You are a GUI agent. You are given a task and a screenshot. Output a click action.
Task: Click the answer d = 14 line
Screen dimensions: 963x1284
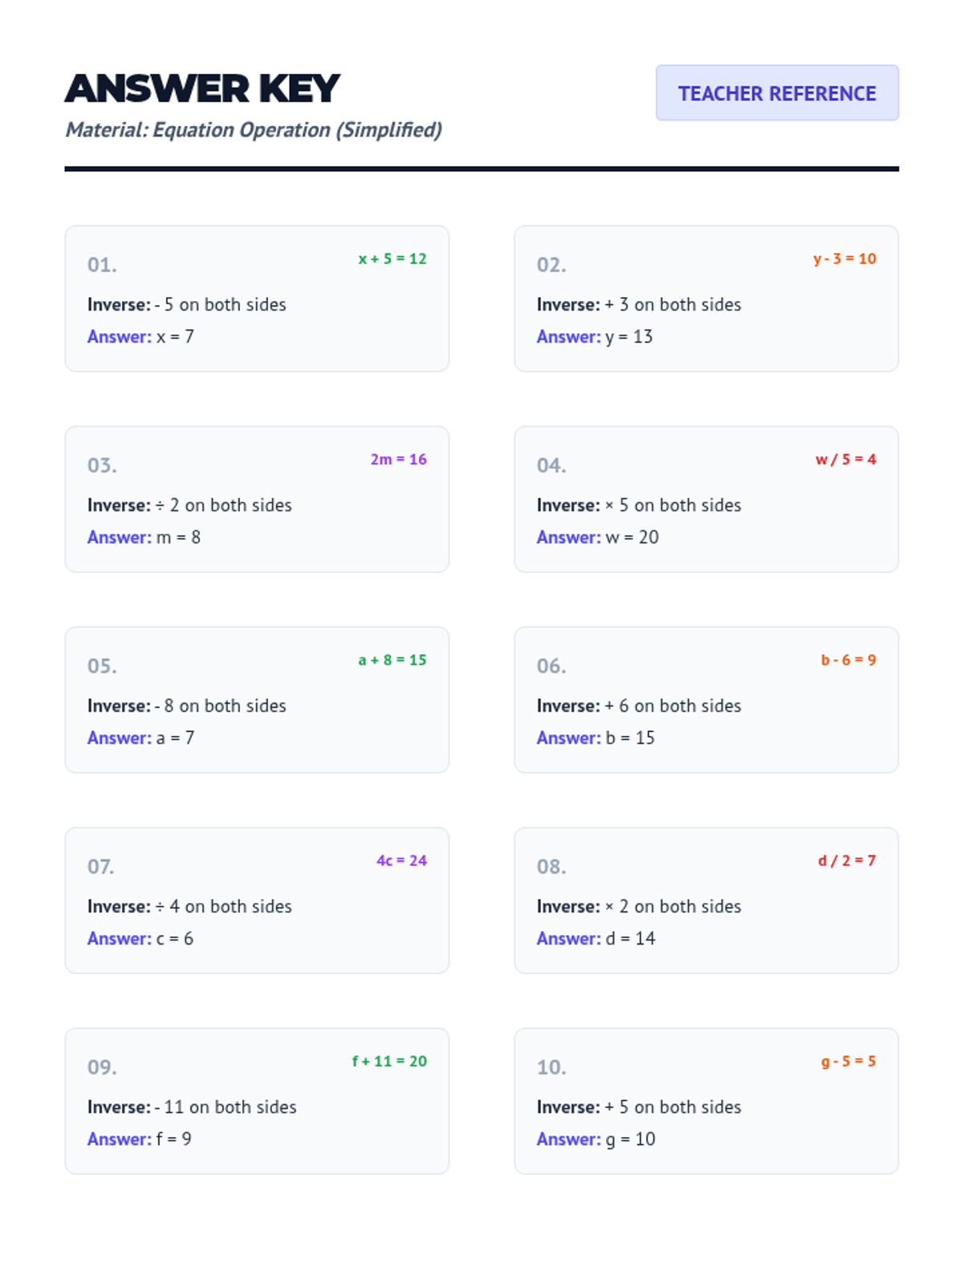coord(596,939)
